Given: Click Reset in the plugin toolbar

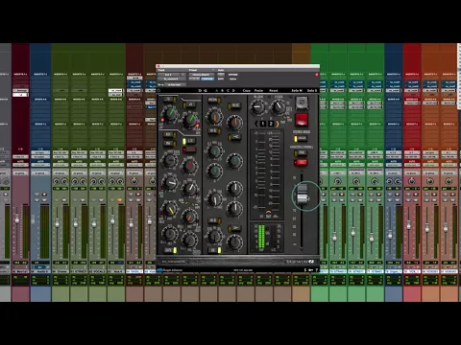Looking at the screenshot, I should point(274,91).
